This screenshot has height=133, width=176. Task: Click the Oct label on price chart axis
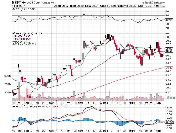pos(51,103)
